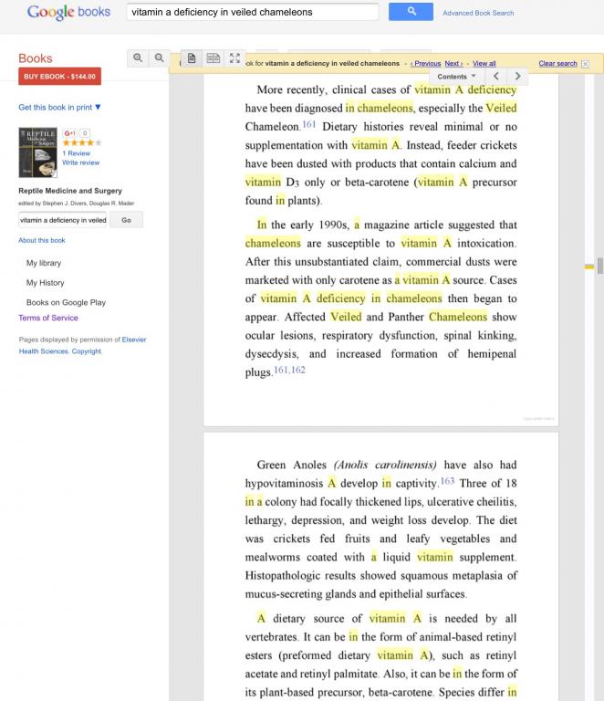Switch to two-page view
Image resolution: width=604 pixels, height=701 pixels.
(x=213, y=58)
